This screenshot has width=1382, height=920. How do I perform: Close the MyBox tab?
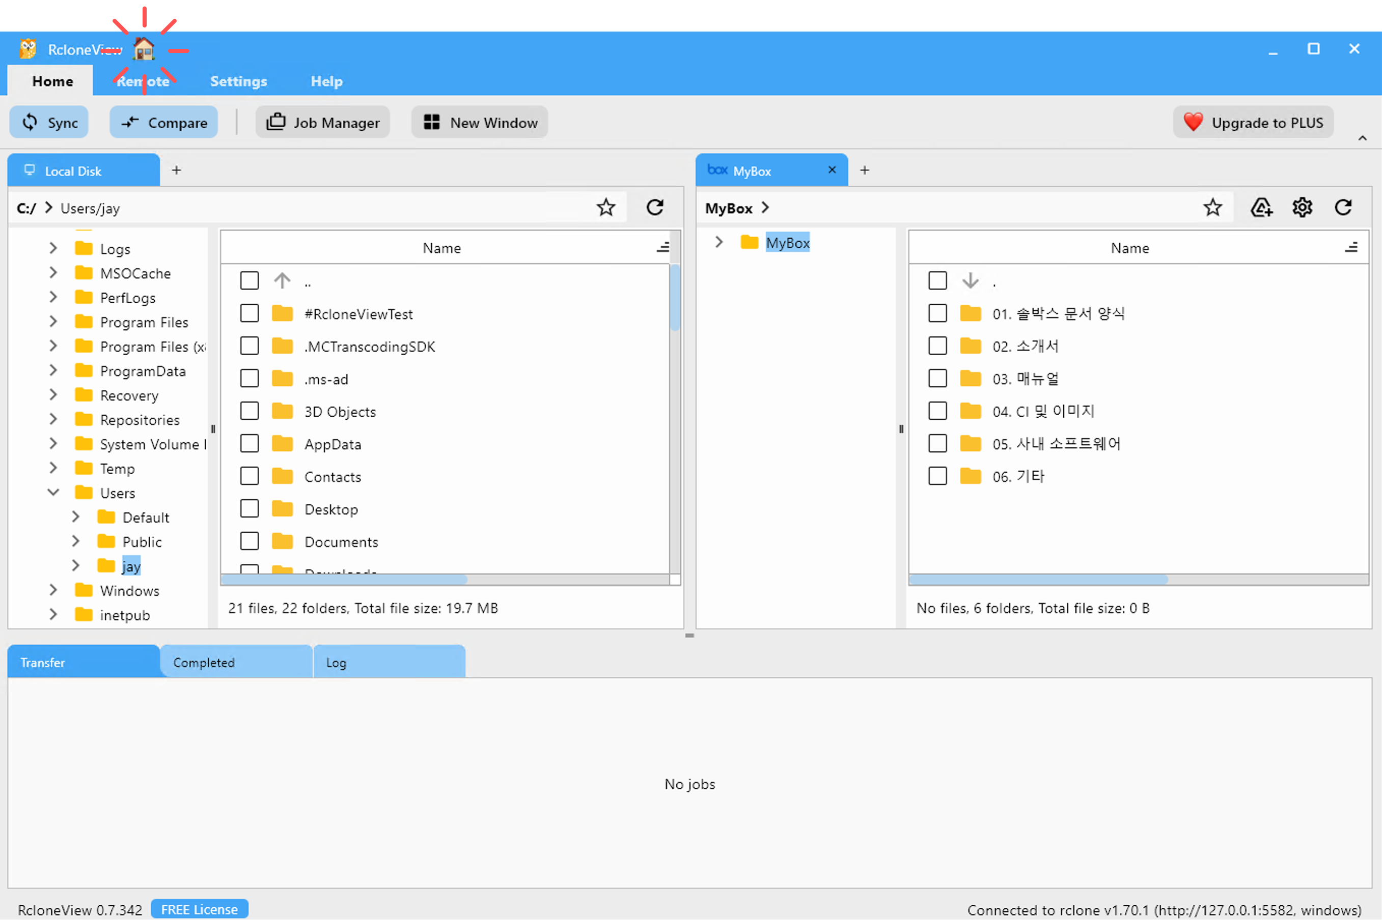(832, 170)
